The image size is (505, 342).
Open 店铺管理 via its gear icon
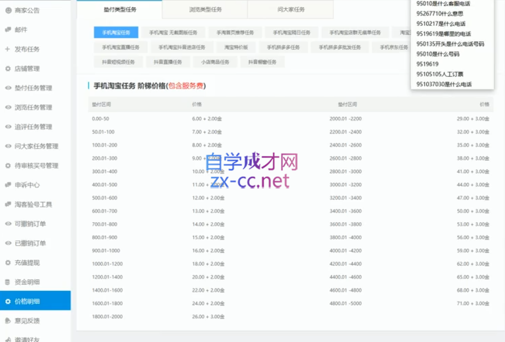(x=8, y=69)
